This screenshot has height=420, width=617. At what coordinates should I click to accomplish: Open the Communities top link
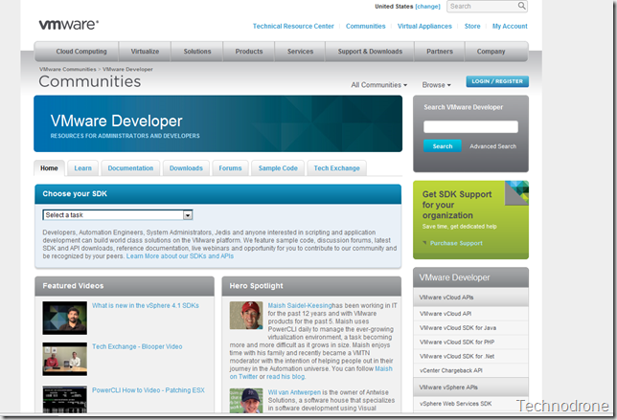pyautogui.click(x=366, y=27)
